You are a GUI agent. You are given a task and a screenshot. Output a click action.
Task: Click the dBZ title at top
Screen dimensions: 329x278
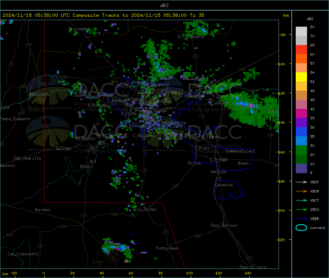click(164, 5)
